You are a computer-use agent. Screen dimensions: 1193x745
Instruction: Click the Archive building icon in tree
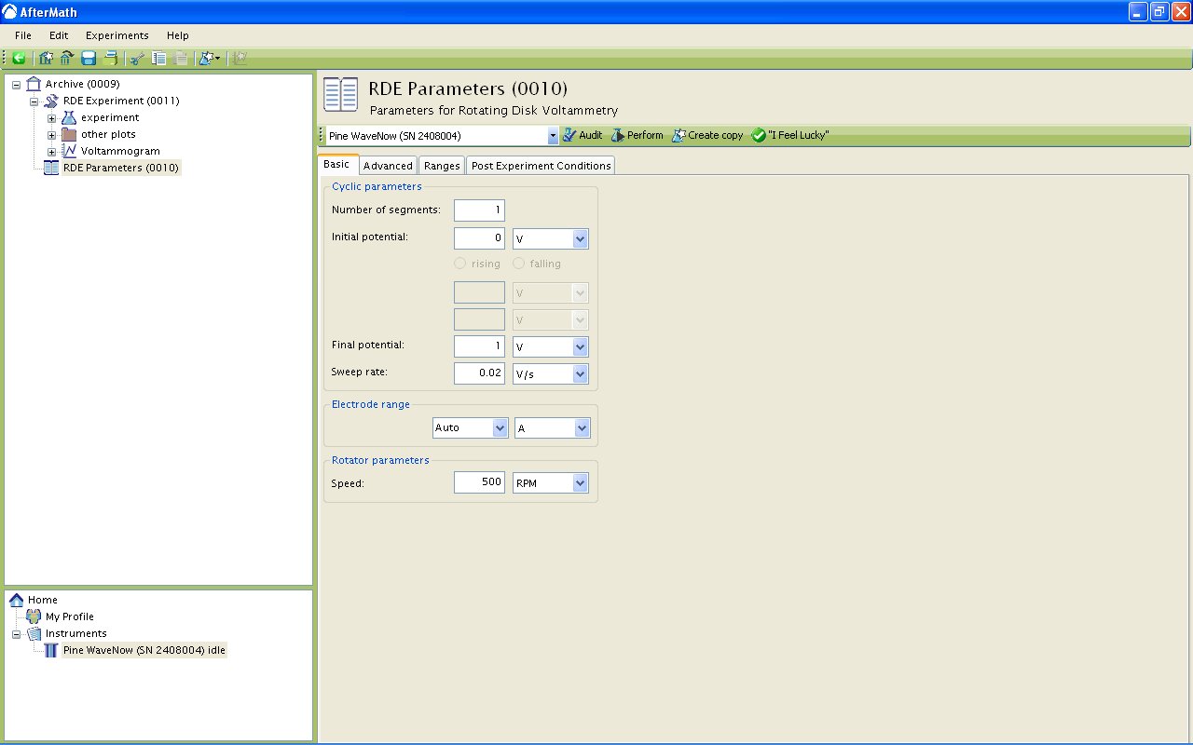tap(34, 84)
